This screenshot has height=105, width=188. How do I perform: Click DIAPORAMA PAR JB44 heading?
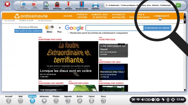click(x=110, y=62)
